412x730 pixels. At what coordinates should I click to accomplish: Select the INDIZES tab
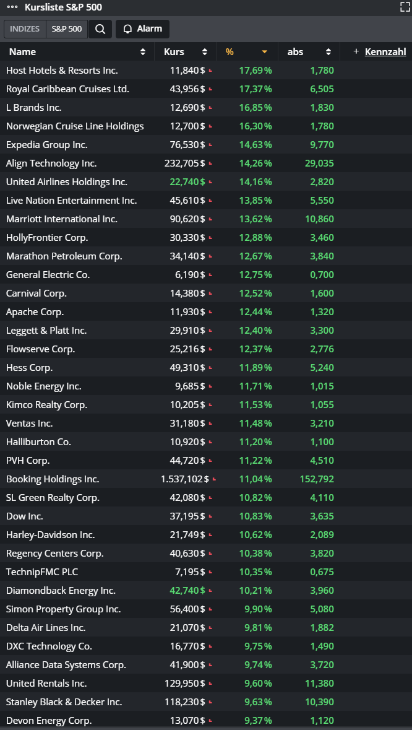coord(25,29)
